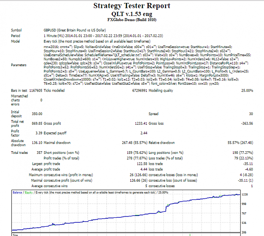Click 'Mismatched charts errors' label
Image resolution: width=264 pixels, height=236 pixels.
point(19,100)
